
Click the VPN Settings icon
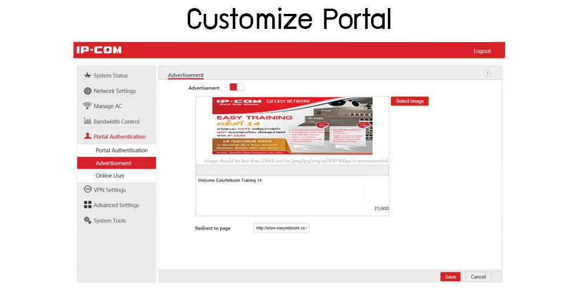click(x=87, y=190)
